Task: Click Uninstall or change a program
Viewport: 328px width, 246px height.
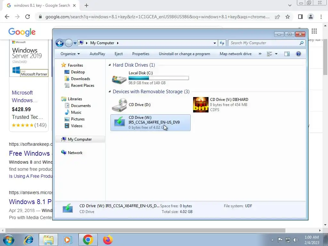Action: point(184,54)
